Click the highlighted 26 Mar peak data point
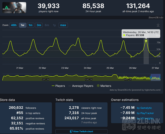 coord(146,41)
